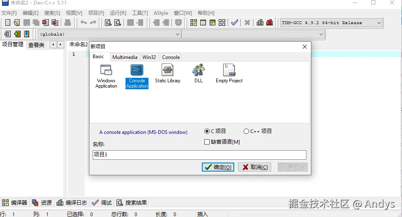
Task: Open the 搜索结果 bottom panel tab
Action: (132, 203)
